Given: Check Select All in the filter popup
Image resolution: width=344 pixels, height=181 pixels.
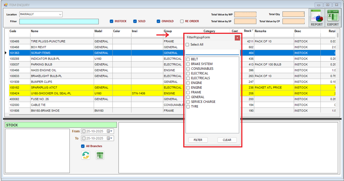Looking at the screenshot, I should click(x=187, y=44).
